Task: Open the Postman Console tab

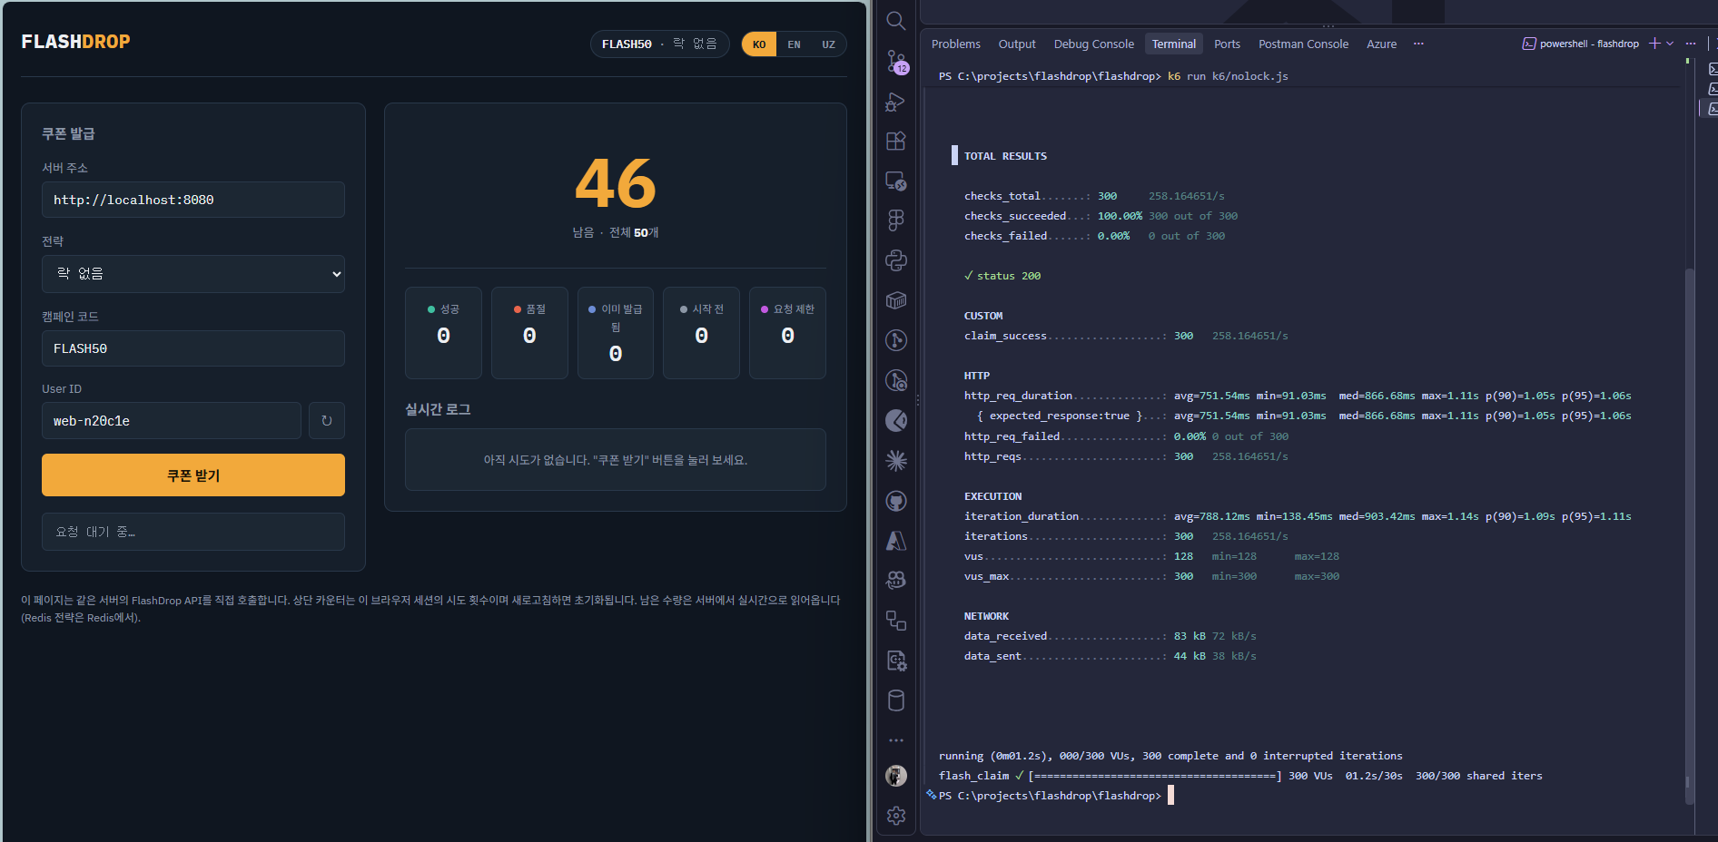Action: point(1303,44)
